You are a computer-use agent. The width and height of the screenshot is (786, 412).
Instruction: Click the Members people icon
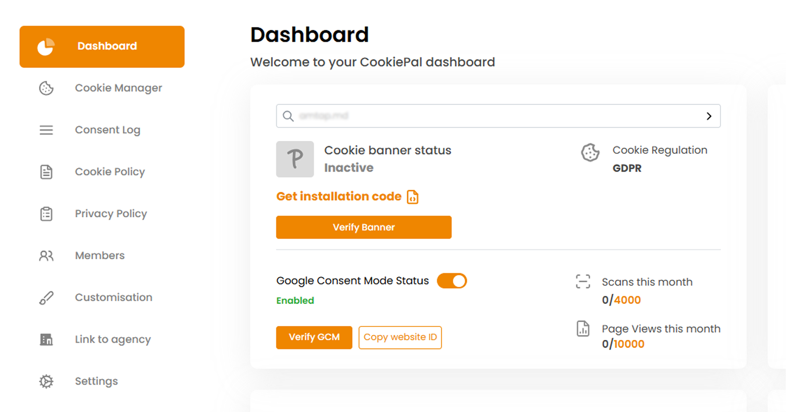pos(46,255)
